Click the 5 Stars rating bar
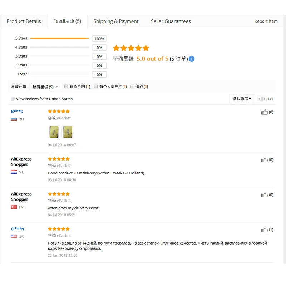This screenshot has width=286, height=286. pyautogui.click(x=59, y=38)
